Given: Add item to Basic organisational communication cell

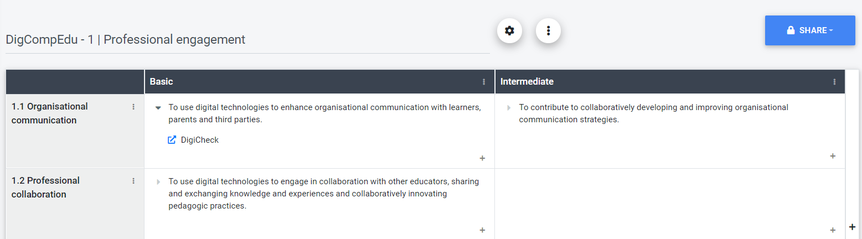Looking at the screenshot, I should point(482,158).
